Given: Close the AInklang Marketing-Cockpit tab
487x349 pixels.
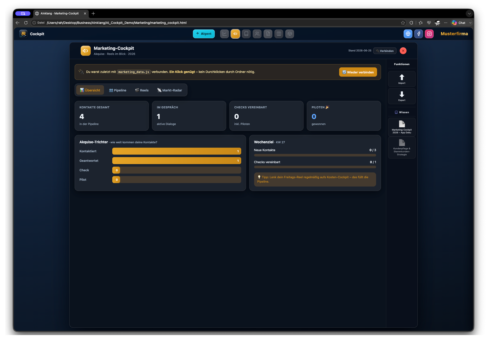Looking at the screenshot, I should tap(85, 13).
